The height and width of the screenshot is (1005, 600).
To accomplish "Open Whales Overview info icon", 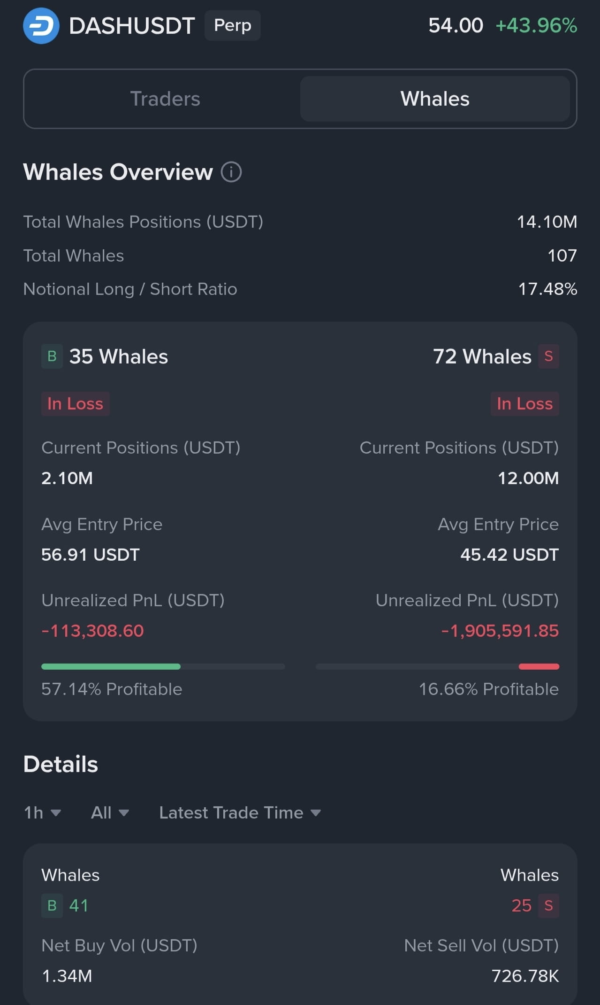I will [x=231, y=172].
